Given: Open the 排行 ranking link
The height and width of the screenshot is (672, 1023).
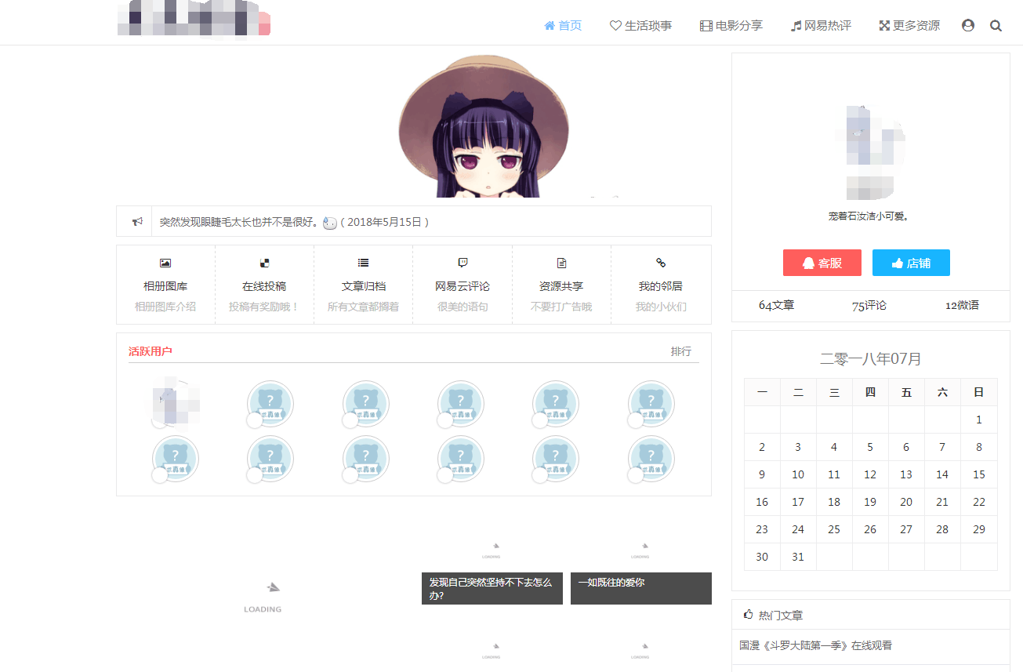Looking at the screenshot, I should 681,351.
